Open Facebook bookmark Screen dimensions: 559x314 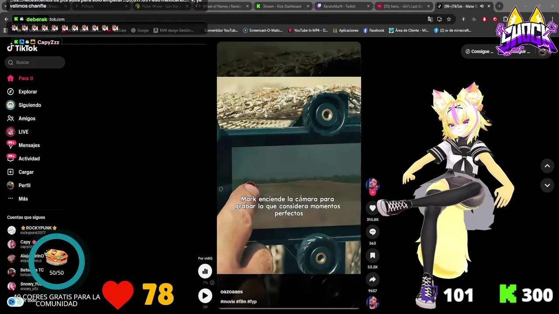373,31
